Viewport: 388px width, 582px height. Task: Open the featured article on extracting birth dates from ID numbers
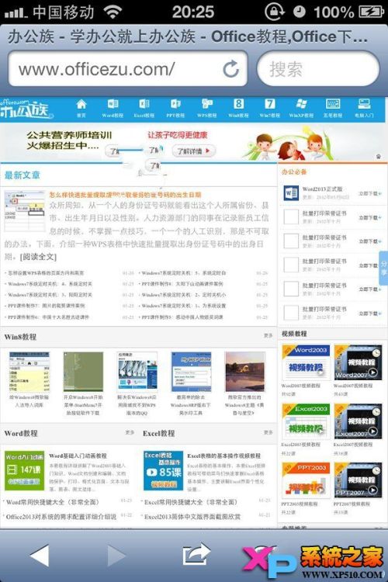125,195
